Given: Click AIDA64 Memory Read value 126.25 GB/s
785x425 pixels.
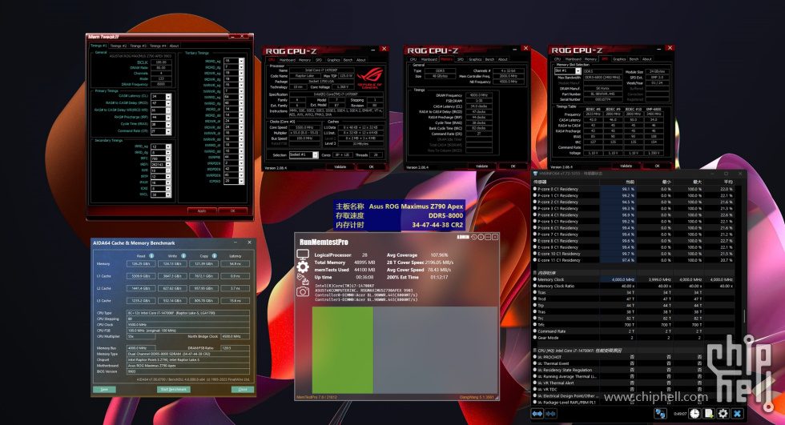Looking at the screenshot, I should tap(141, 263).
